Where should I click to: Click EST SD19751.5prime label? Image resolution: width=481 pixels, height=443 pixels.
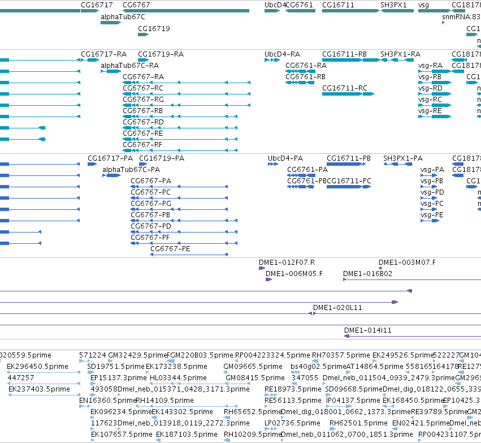(116, 367)
